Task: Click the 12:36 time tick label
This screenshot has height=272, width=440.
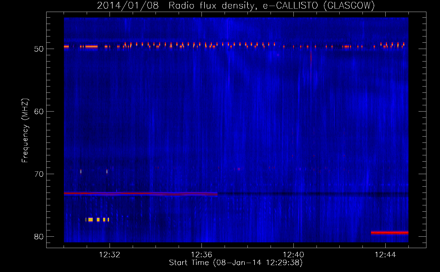Action: [x=202, y=255]
